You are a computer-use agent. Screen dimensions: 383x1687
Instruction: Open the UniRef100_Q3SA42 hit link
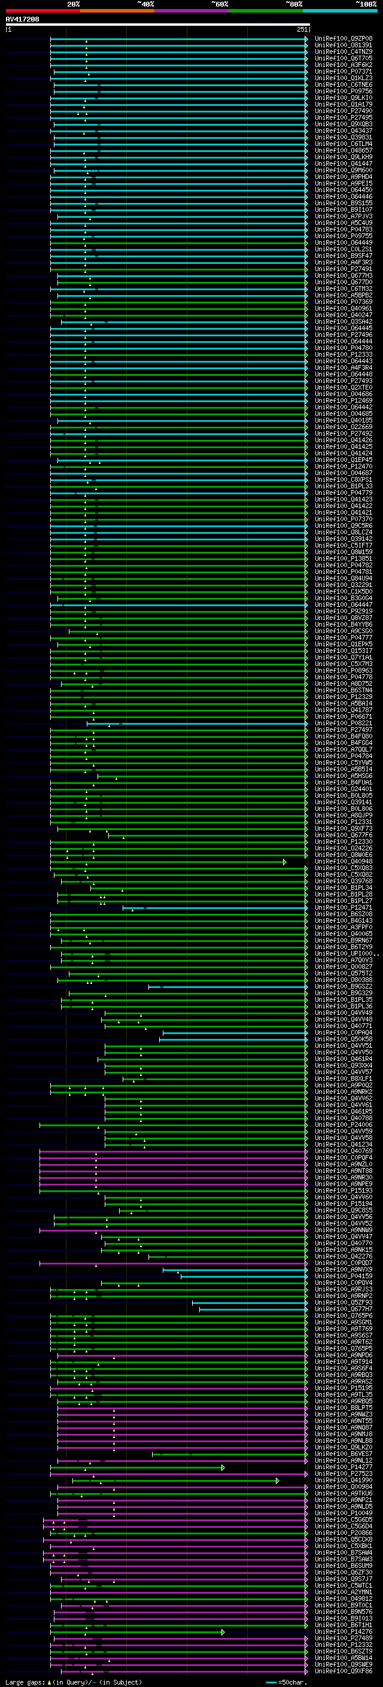(x=344, y=321)
